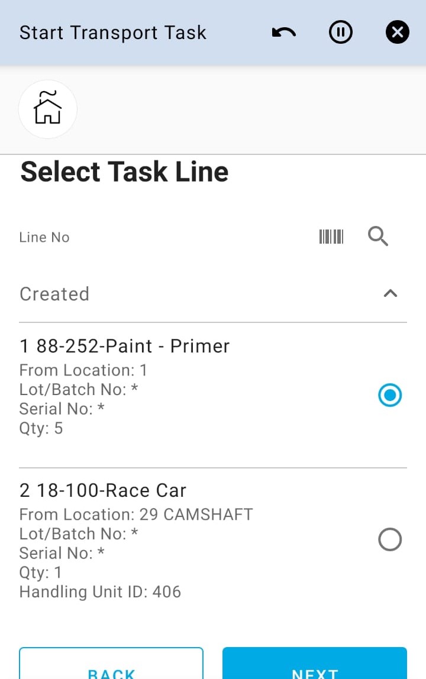
Task: Go to the home screen
Action: coord(48,109)
